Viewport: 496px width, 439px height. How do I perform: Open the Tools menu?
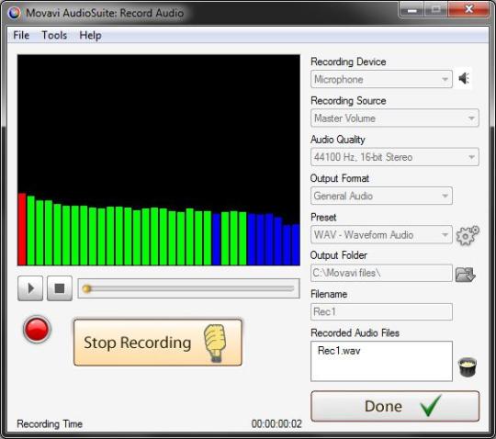(54, 35)
